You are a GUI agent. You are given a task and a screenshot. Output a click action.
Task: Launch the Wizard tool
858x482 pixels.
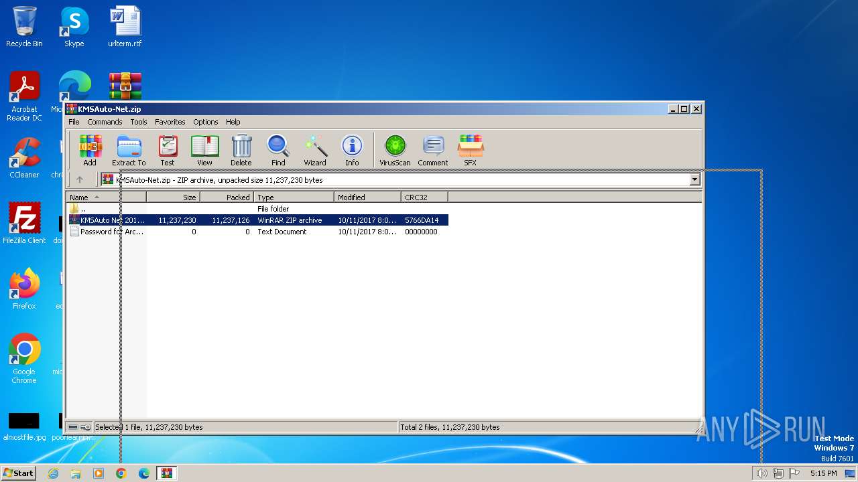click(315, 150)
